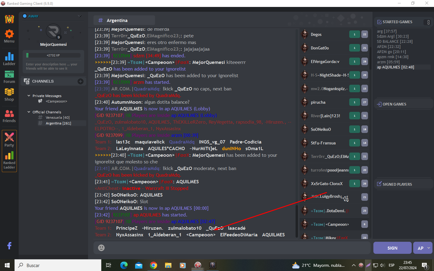Click the ESP language indicator in tray
This screenshot has height=271, width=434.
click(x=391, y=265)
